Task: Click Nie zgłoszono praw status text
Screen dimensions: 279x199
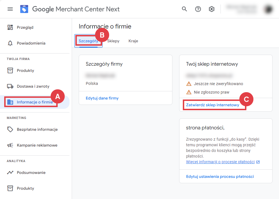Action: (x=211, y=92)
